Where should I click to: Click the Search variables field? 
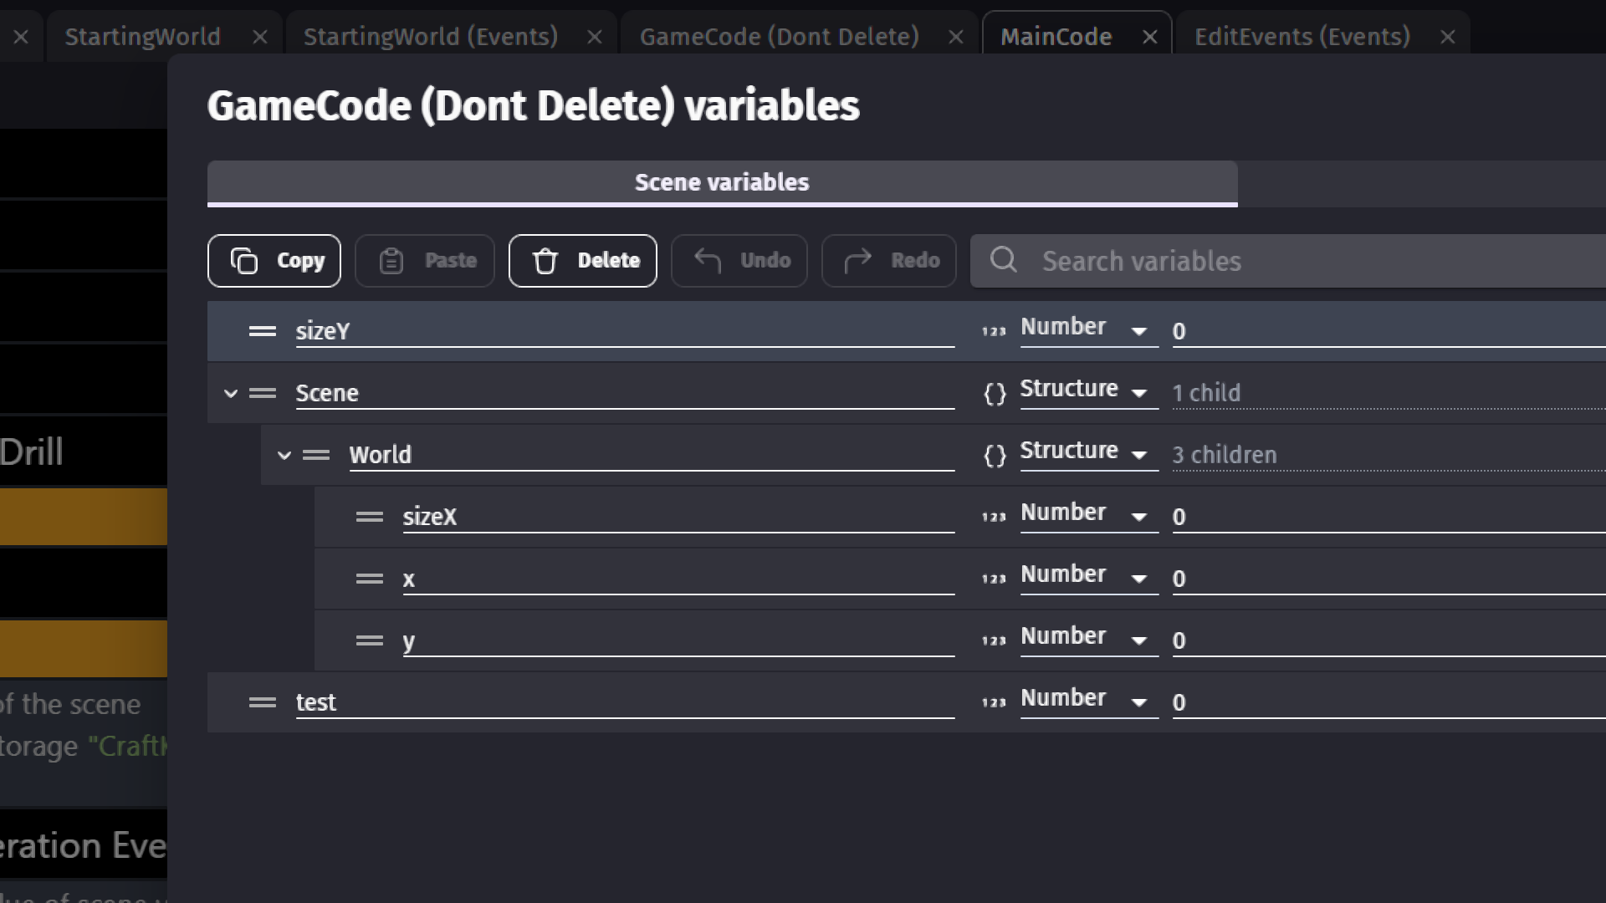point(1305,261)
